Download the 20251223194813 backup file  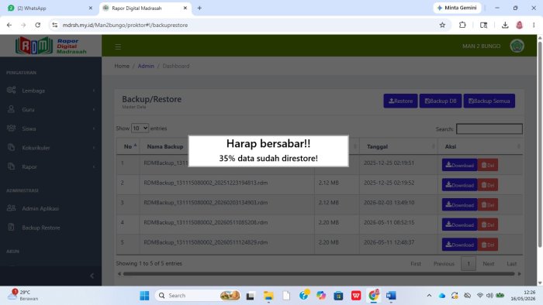point(459,185)
